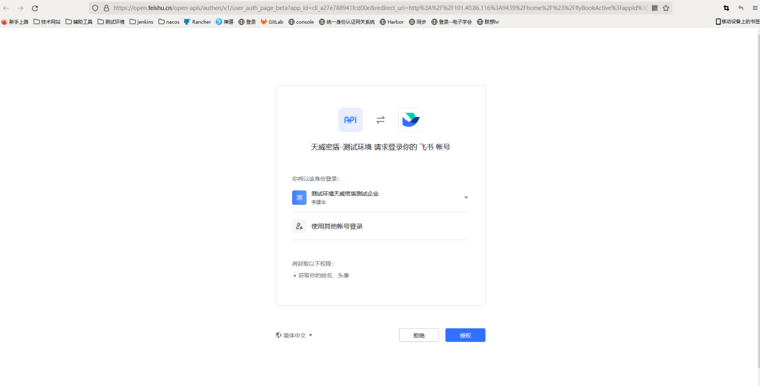Open the 联想hr bookmark
This screenshot has height=386, width=760.
coord(488,22)
